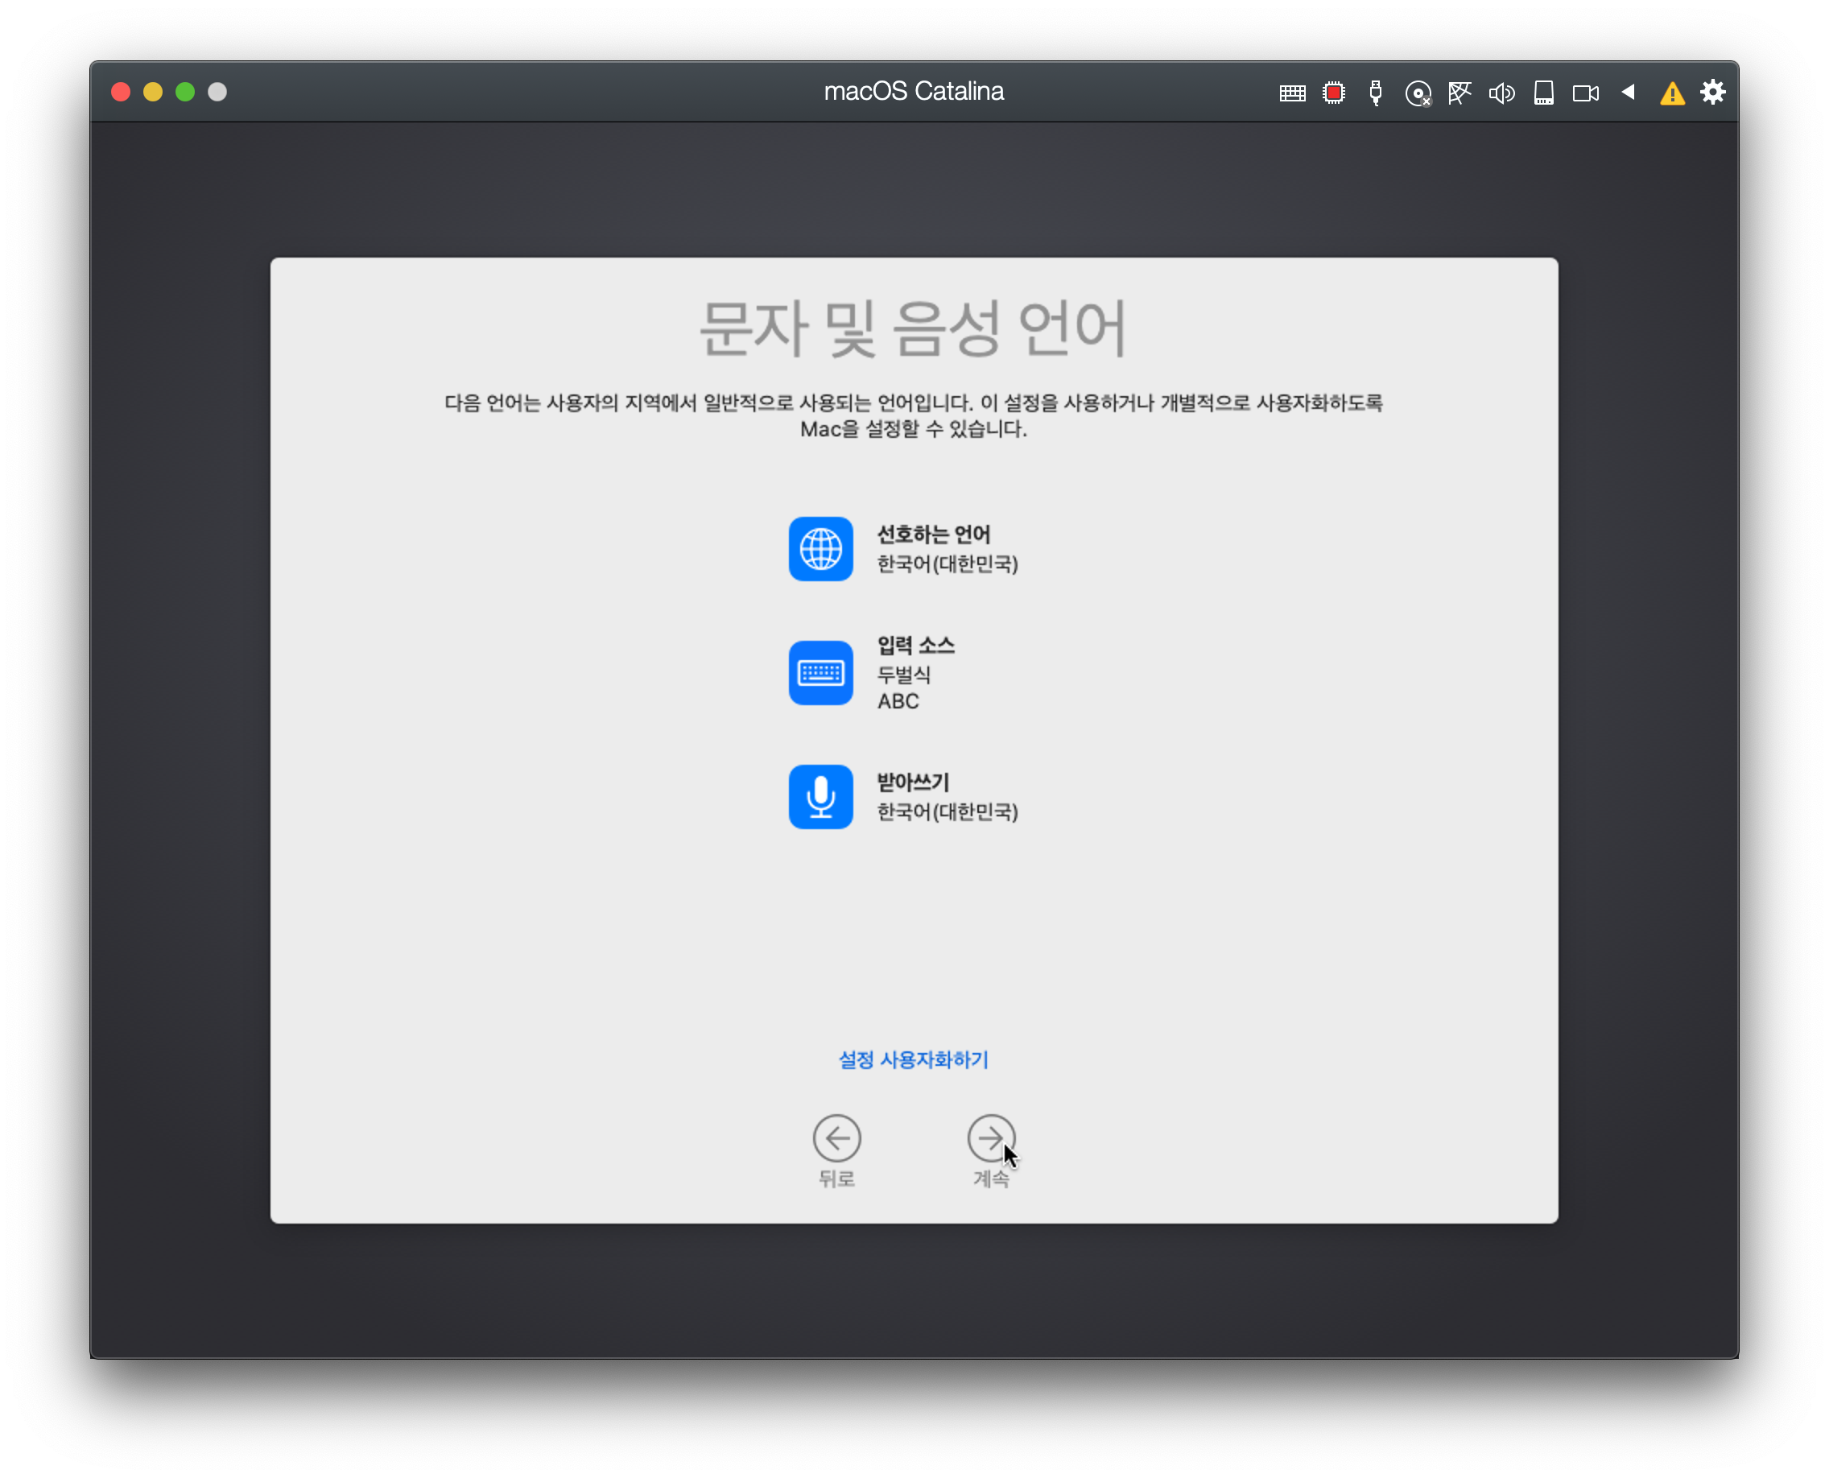The image size is (1829, 1478).
Task: Click the 뒤로 back arrow button
Action: (x=836, y=1138)
